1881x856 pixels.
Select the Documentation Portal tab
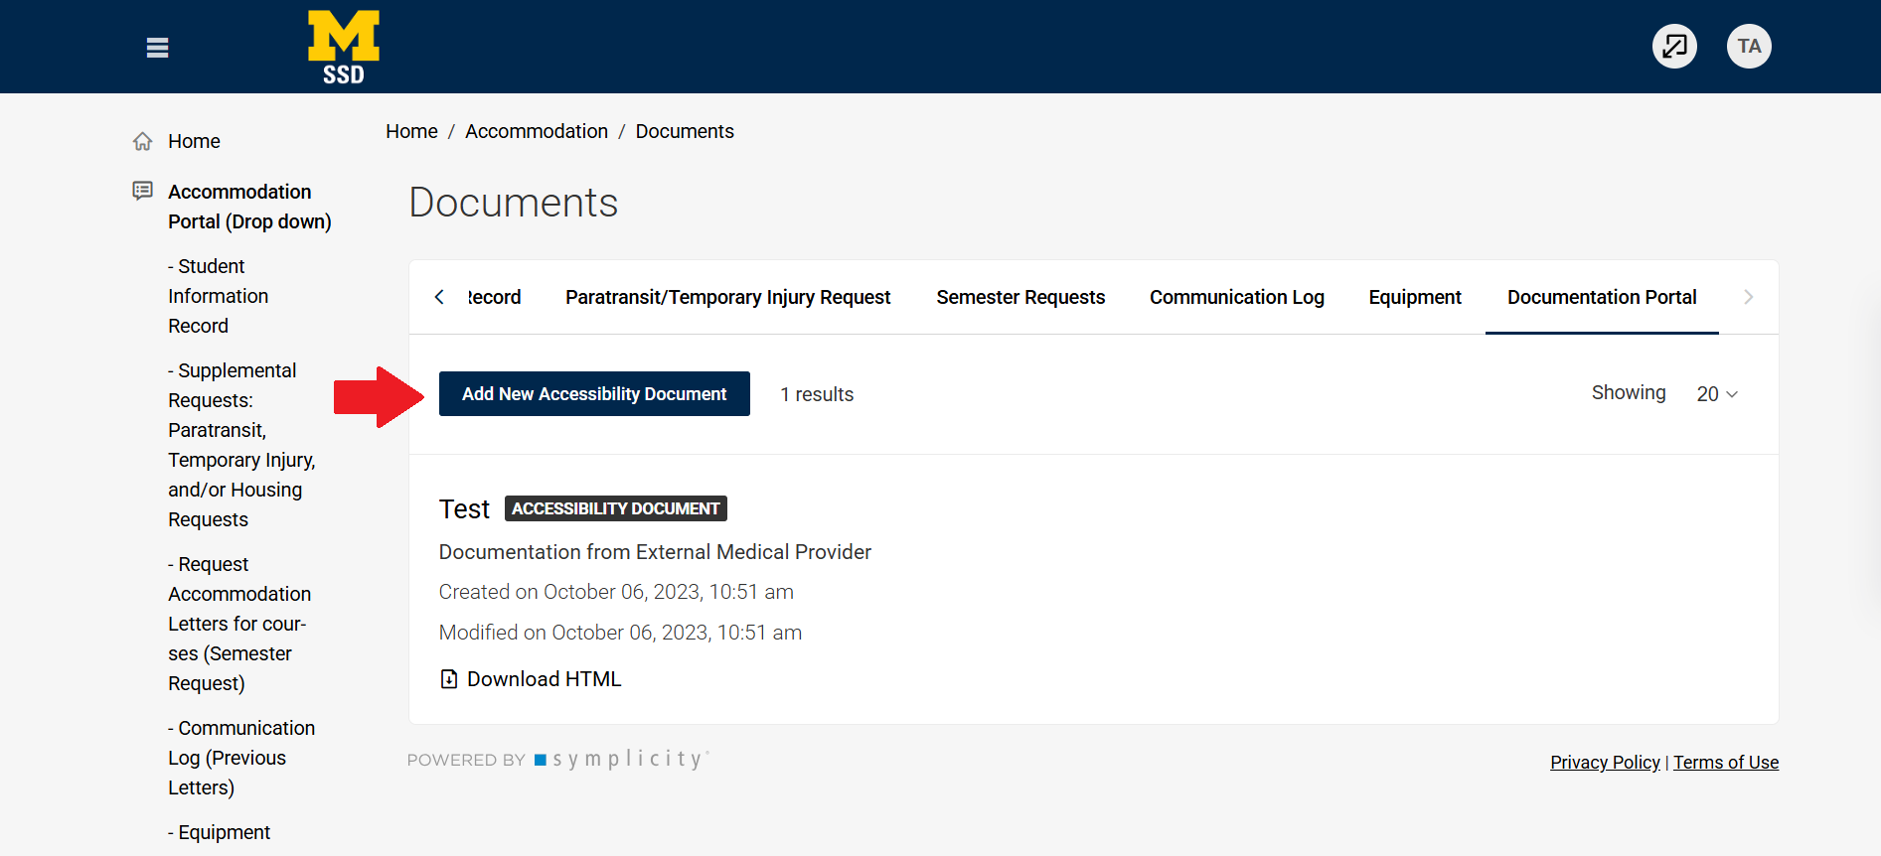coord(1602,297)
